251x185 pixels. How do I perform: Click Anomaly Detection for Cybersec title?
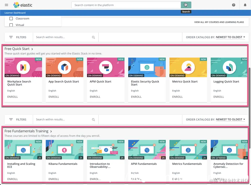[x=228, y=165]
